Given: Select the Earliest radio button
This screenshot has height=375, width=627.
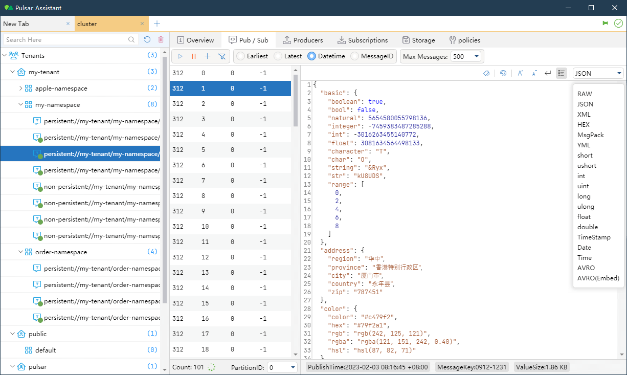Looking at the screenshot, I should pos(240,56).
